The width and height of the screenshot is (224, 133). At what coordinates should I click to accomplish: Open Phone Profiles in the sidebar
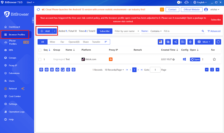point(13,42)
